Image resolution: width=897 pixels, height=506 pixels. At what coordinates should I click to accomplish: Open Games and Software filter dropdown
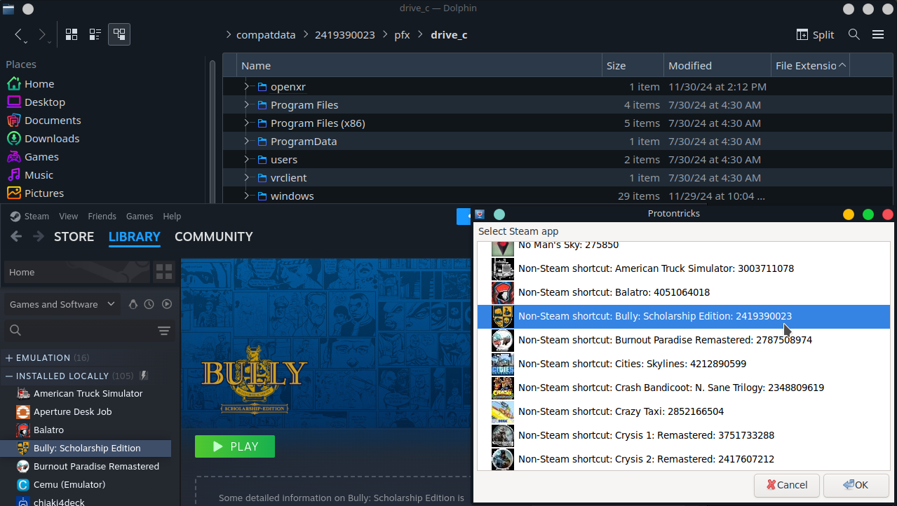coord(62,304)
